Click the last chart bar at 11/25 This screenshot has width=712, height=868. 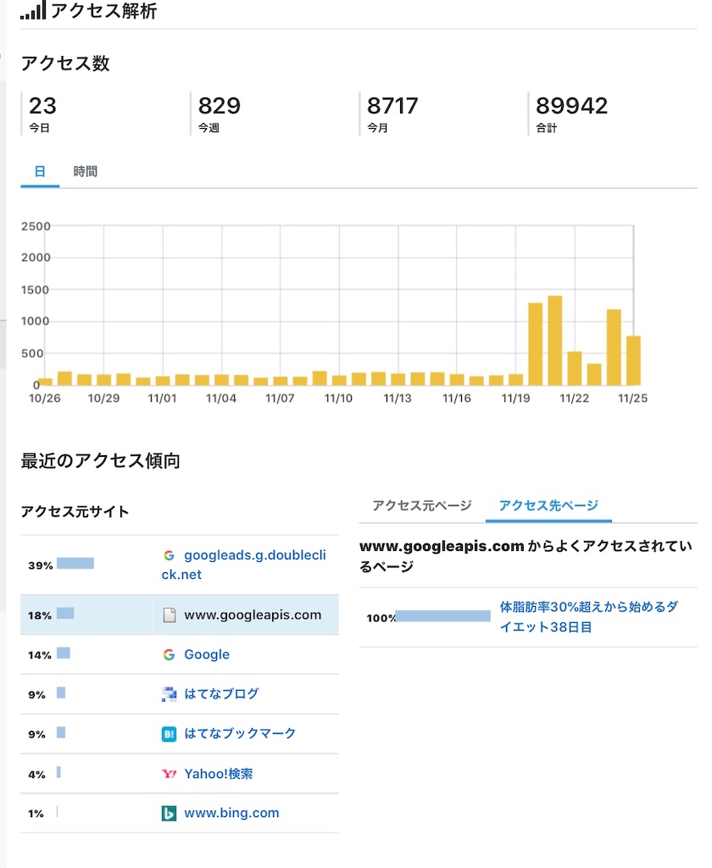click(633, 360)
